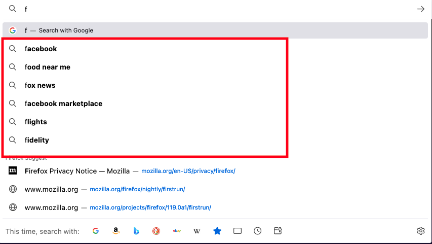Select 'f — Search with Google' row
This screenshot has height=244, width=432.
pyautogui.click(x=215, y=30)
